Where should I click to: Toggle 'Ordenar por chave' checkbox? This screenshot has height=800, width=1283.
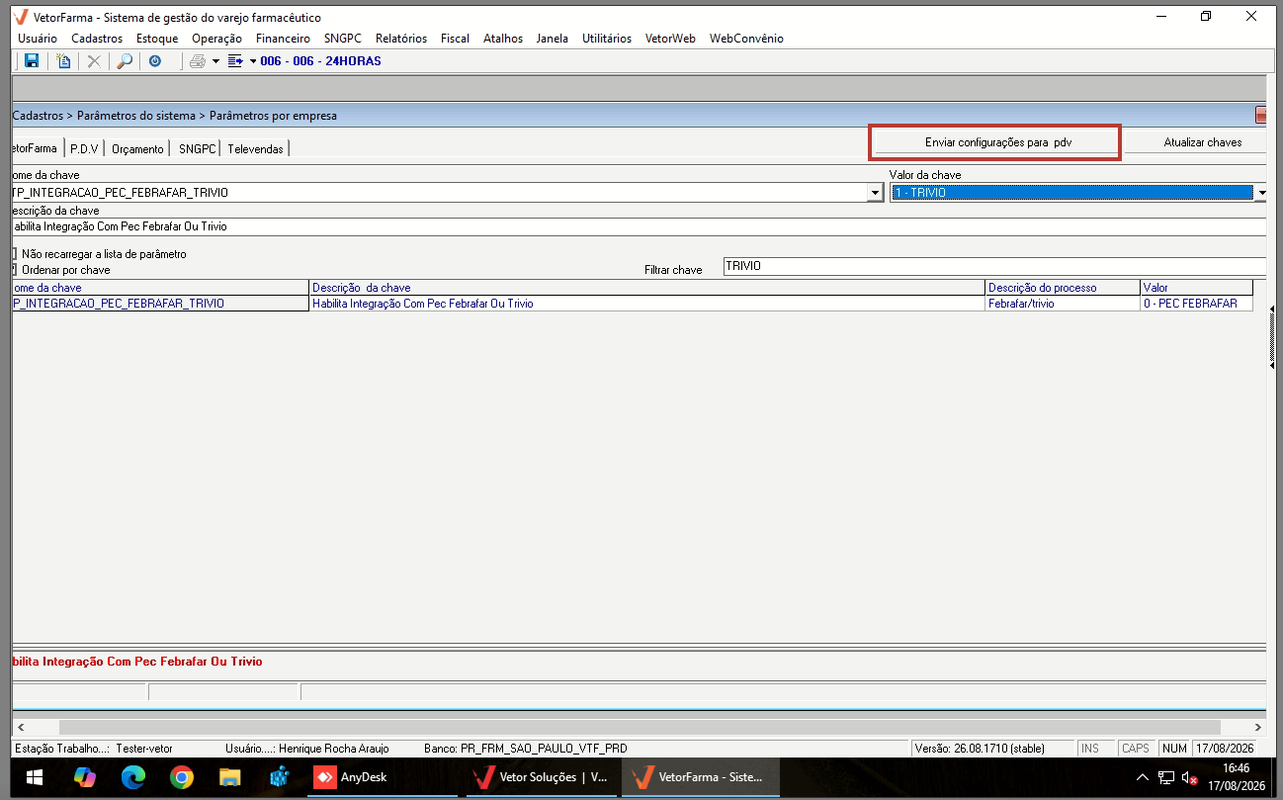(x=14, y=269)
